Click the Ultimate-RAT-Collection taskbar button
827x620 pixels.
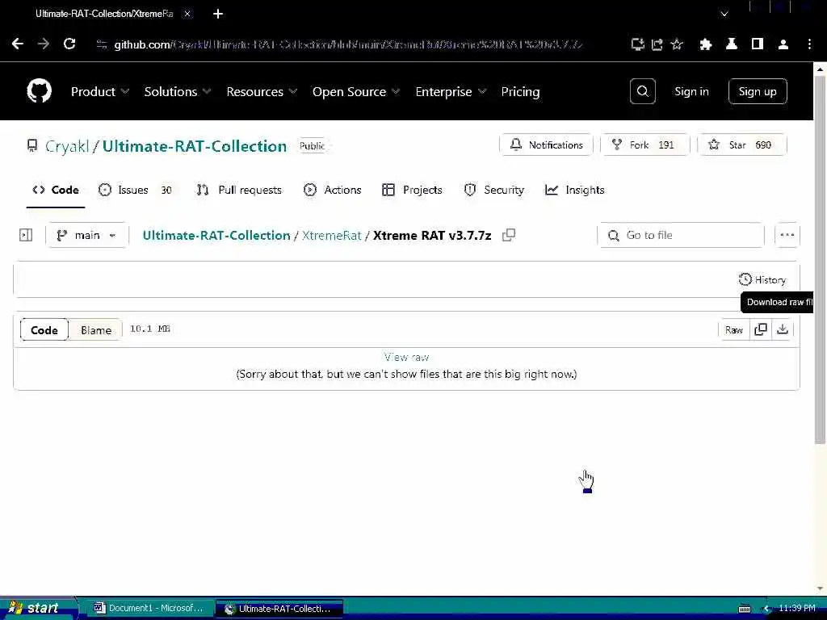279,609
